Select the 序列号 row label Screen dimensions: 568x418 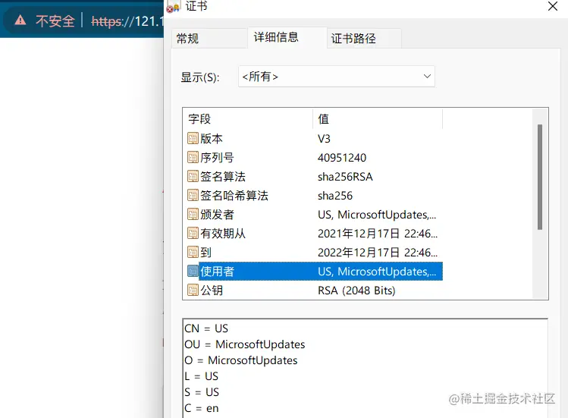point(217,157)
